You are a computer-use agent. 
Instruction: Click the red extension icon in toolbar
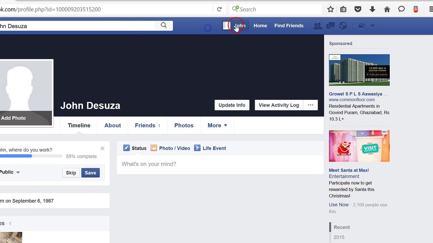pyautogui.click(x=416, y=9)
